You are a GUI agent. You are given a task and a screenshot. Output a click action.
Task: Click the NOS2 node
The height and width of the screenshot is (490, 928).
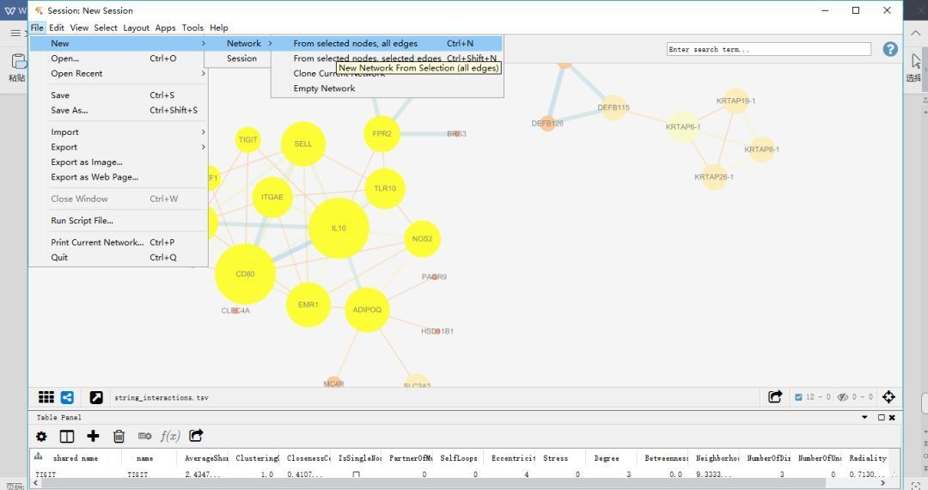pos(422,238)
